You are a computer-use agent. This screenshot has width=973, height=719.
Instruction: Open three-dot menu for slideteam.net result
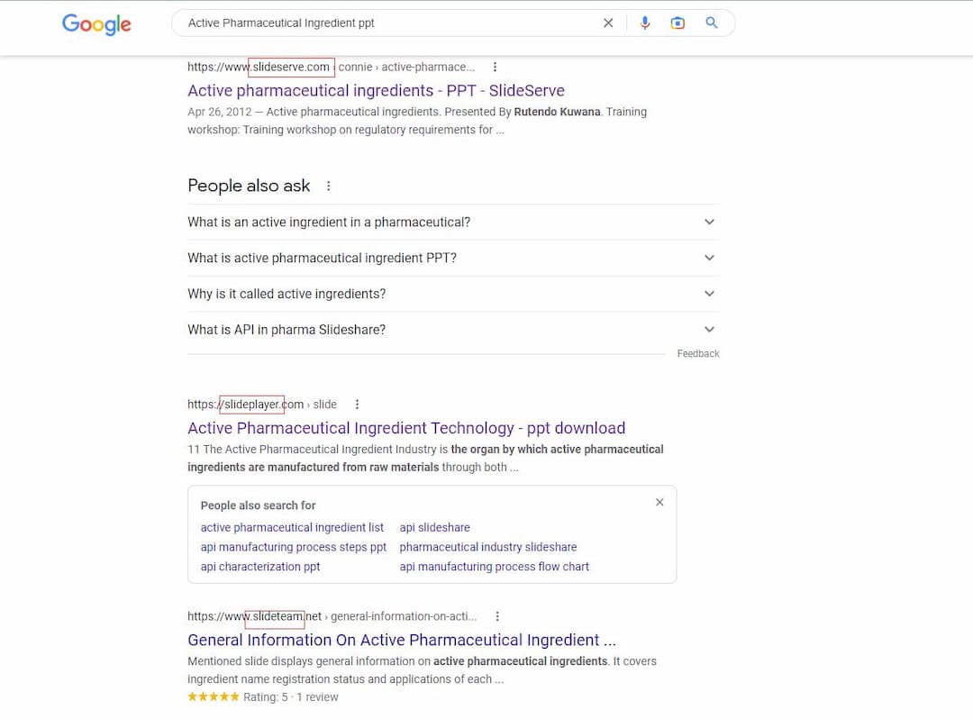point(497,616)
